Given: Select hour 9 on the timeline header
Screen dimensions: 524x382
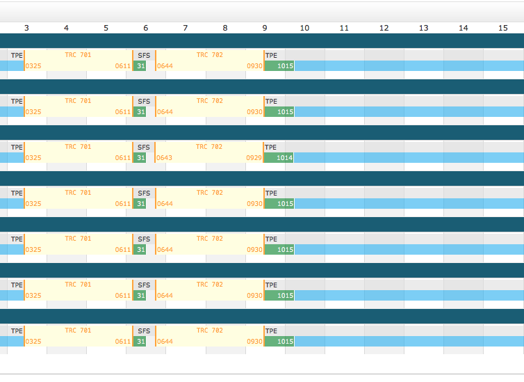Looking at the screenshot, I should [x=265, y=28].
